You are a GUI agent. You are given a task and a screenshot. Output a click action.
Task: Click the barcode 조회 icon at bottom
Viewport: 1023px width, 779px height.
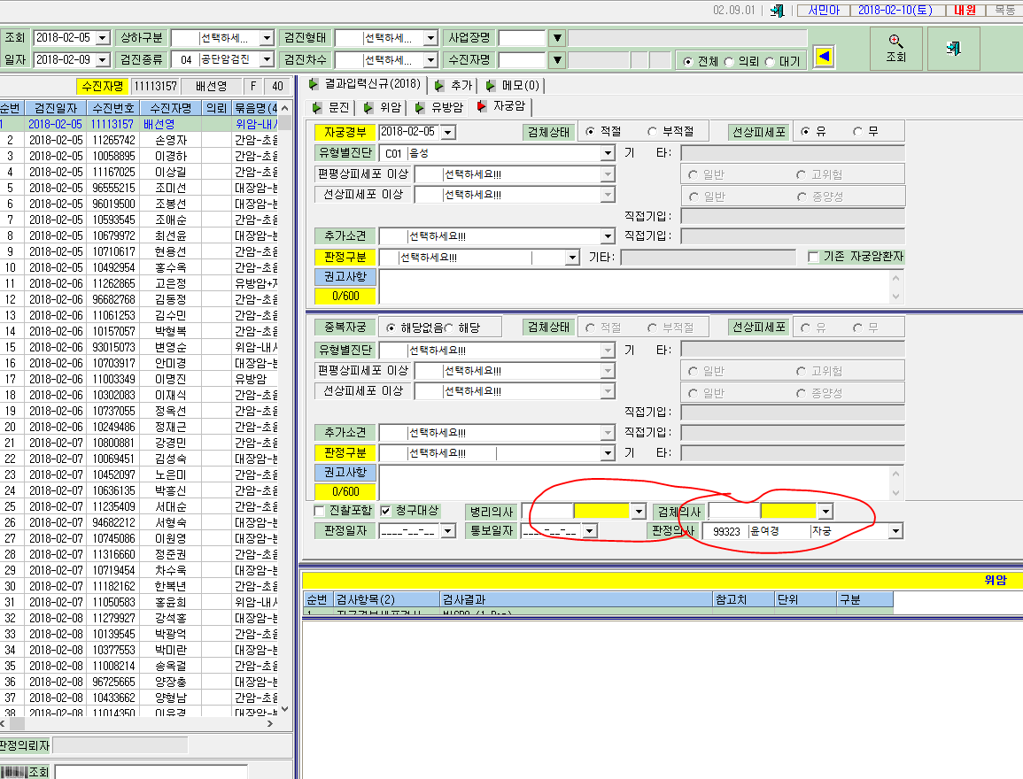click(13, 772)
